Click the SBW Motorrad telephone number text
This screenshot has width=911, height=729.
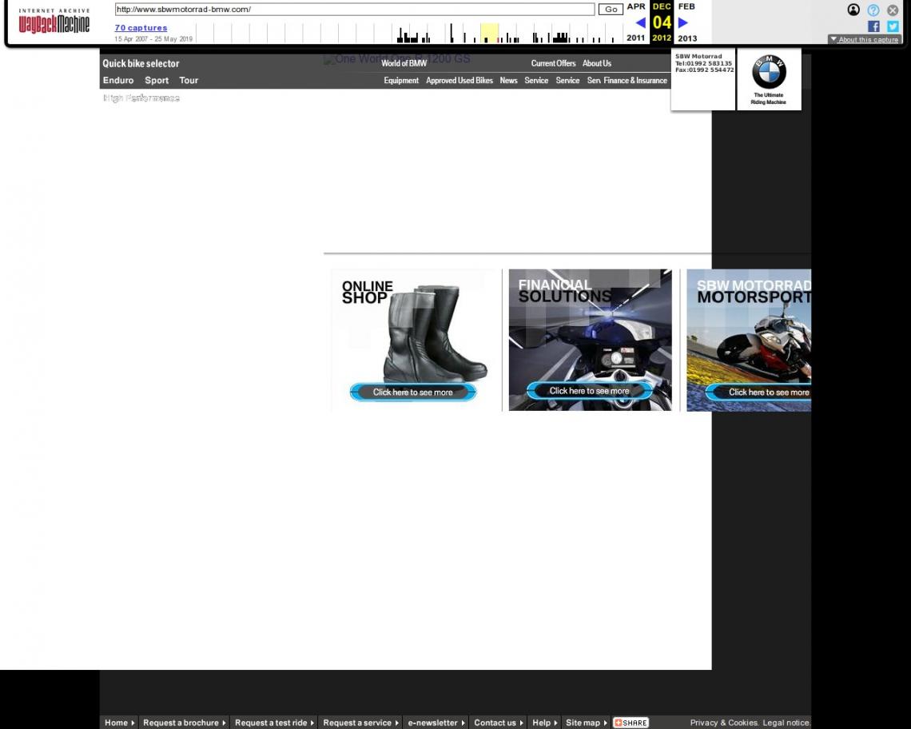[703, 63]
